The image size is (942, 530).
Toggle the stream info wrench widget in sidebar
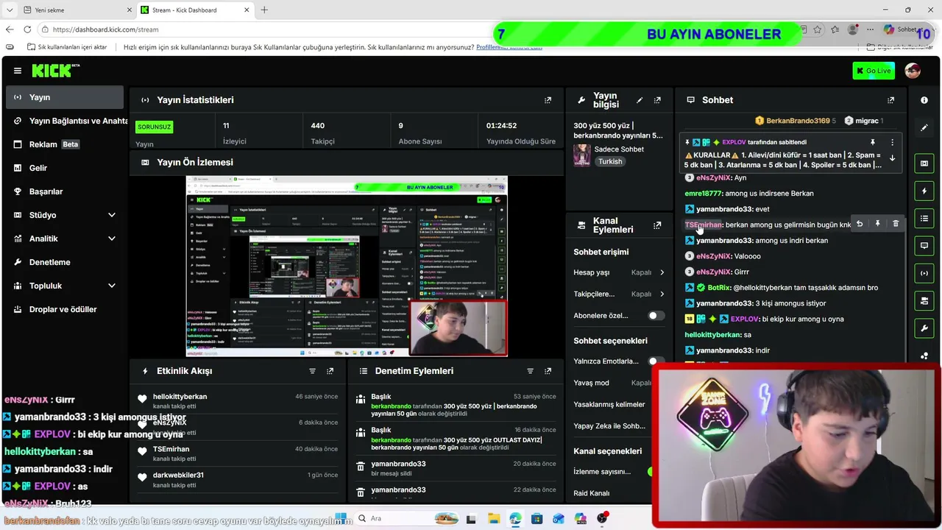tap(924, 328)
